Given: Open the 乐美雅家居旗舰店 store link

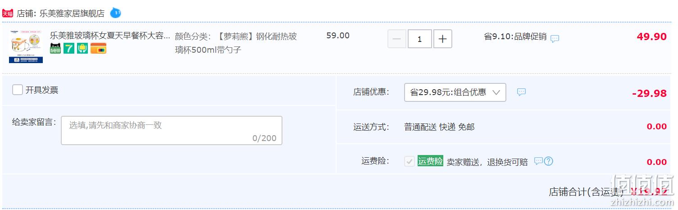Looking at the screenshot, I should 72,14.
